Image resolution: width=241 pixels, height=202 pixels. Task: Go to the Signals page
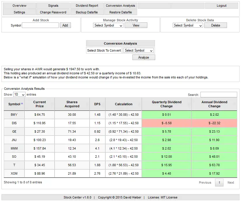(53, 6)
